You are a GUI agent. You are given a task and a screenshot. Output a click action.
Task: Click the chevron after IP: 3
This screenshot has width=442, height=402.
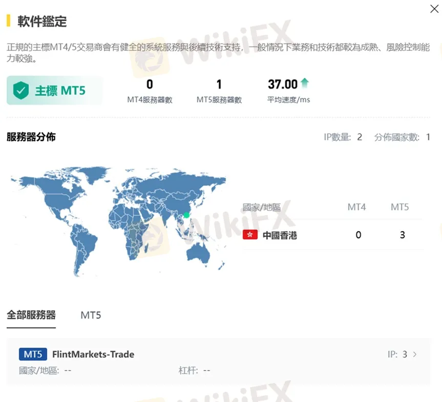click(x=414, y=354)
